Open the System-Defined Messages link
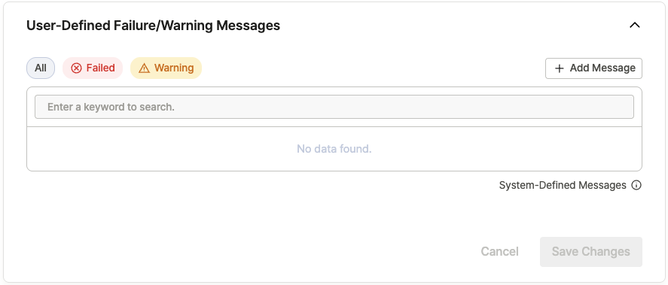 (563, 186)
